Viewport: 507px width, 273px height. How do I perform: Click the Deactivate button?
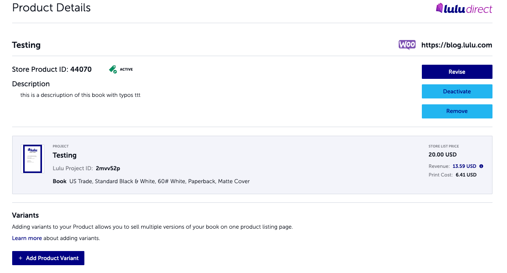457,91
